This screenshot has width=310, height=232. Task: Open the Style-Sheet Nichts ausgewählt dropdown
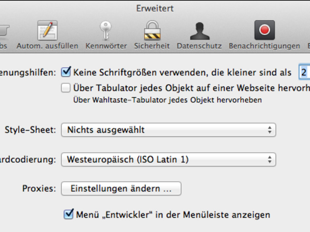tap(168, 130)
